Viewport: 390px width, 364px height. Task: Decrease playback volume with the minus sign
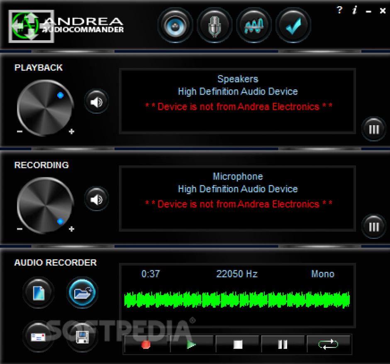(x=19, y=131)
